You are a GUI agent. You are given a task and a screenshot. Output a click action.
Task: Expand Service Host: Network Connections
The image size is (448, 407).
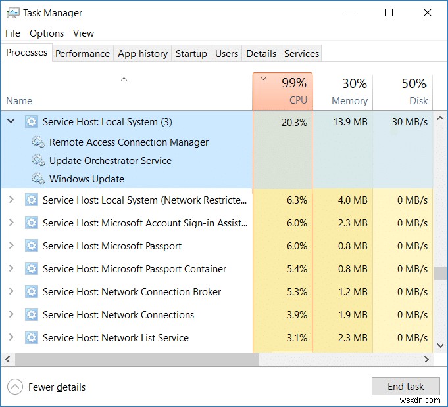(x=11, y=314)
